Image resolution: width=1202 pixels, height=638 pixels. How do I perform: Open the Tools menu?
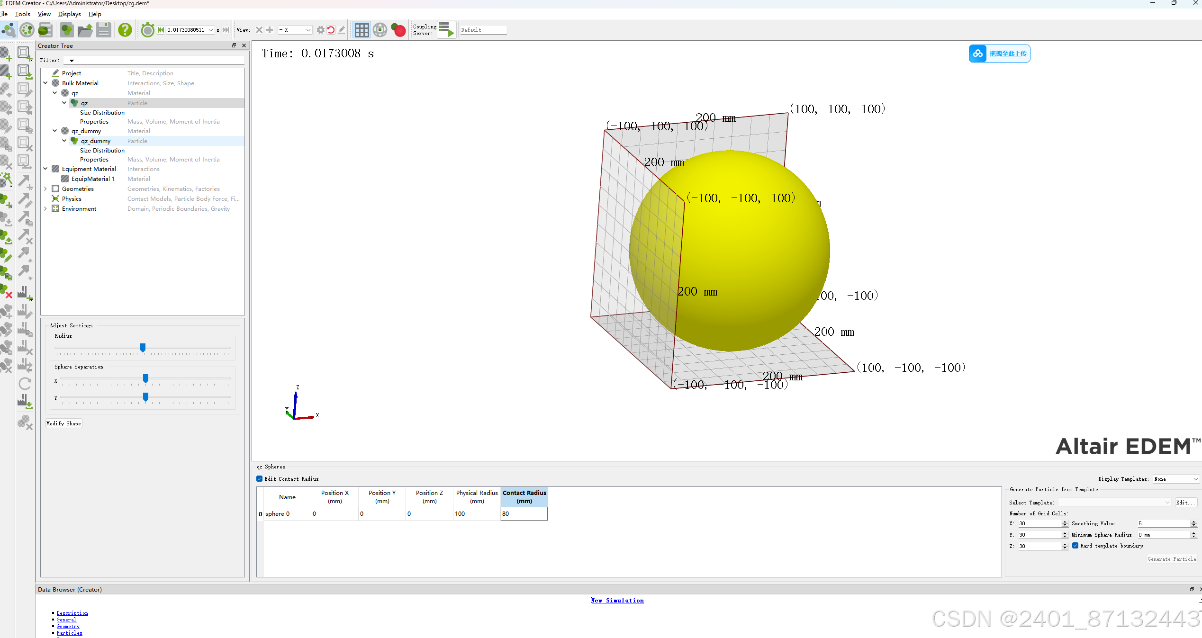(x=22, y=14)
